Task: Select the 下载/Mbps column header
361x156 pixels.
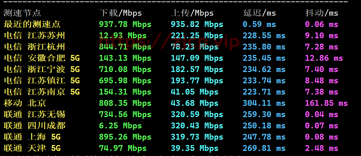Action: point(121,13)
